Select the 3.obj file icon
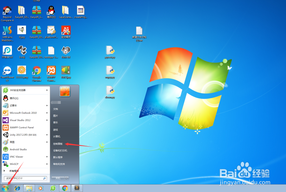 click(x=22, y=52)
